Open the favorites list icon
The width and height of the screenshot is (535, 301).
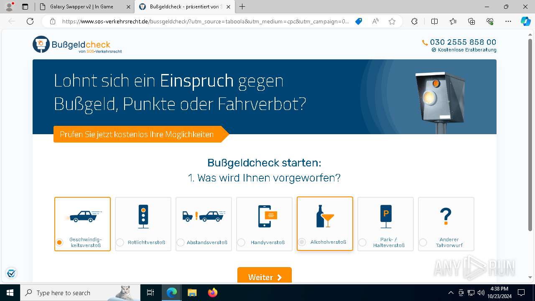click(x=453, y=21)
